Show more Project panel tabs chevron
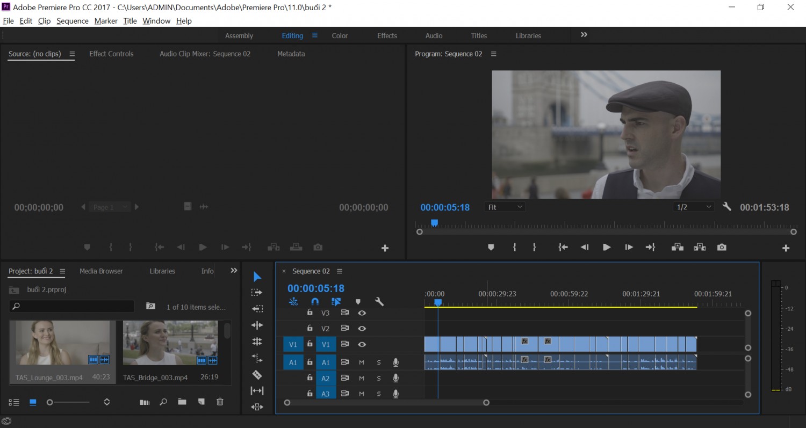Viewport: 806px width, 428px height. (234, 271)
